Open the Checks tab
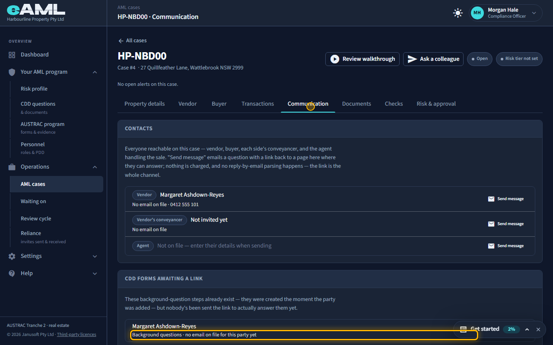This screenshot has width=553, height=345. click(x=394, y=104)
